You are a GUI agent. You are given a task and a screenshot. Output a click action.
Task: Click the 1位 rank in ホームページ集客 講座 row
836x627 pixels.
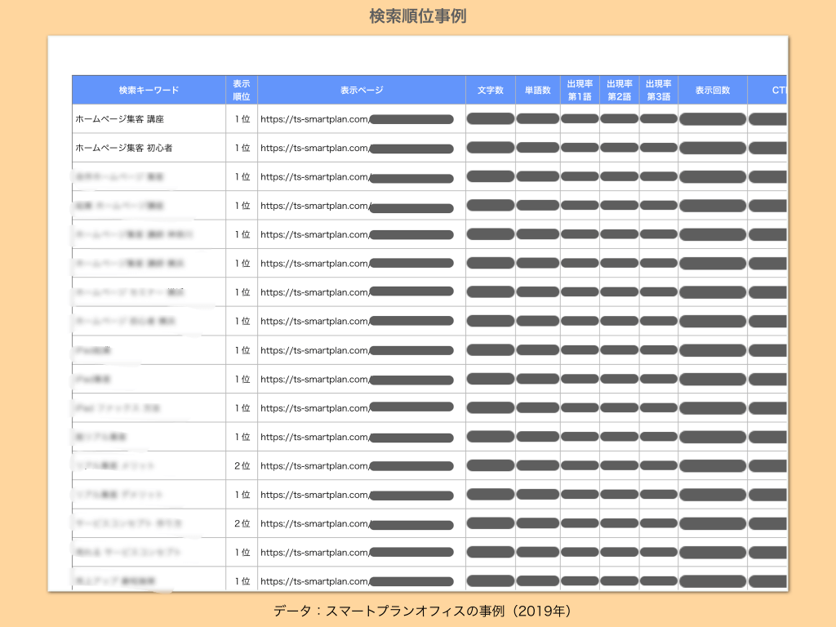coord(242,119)
